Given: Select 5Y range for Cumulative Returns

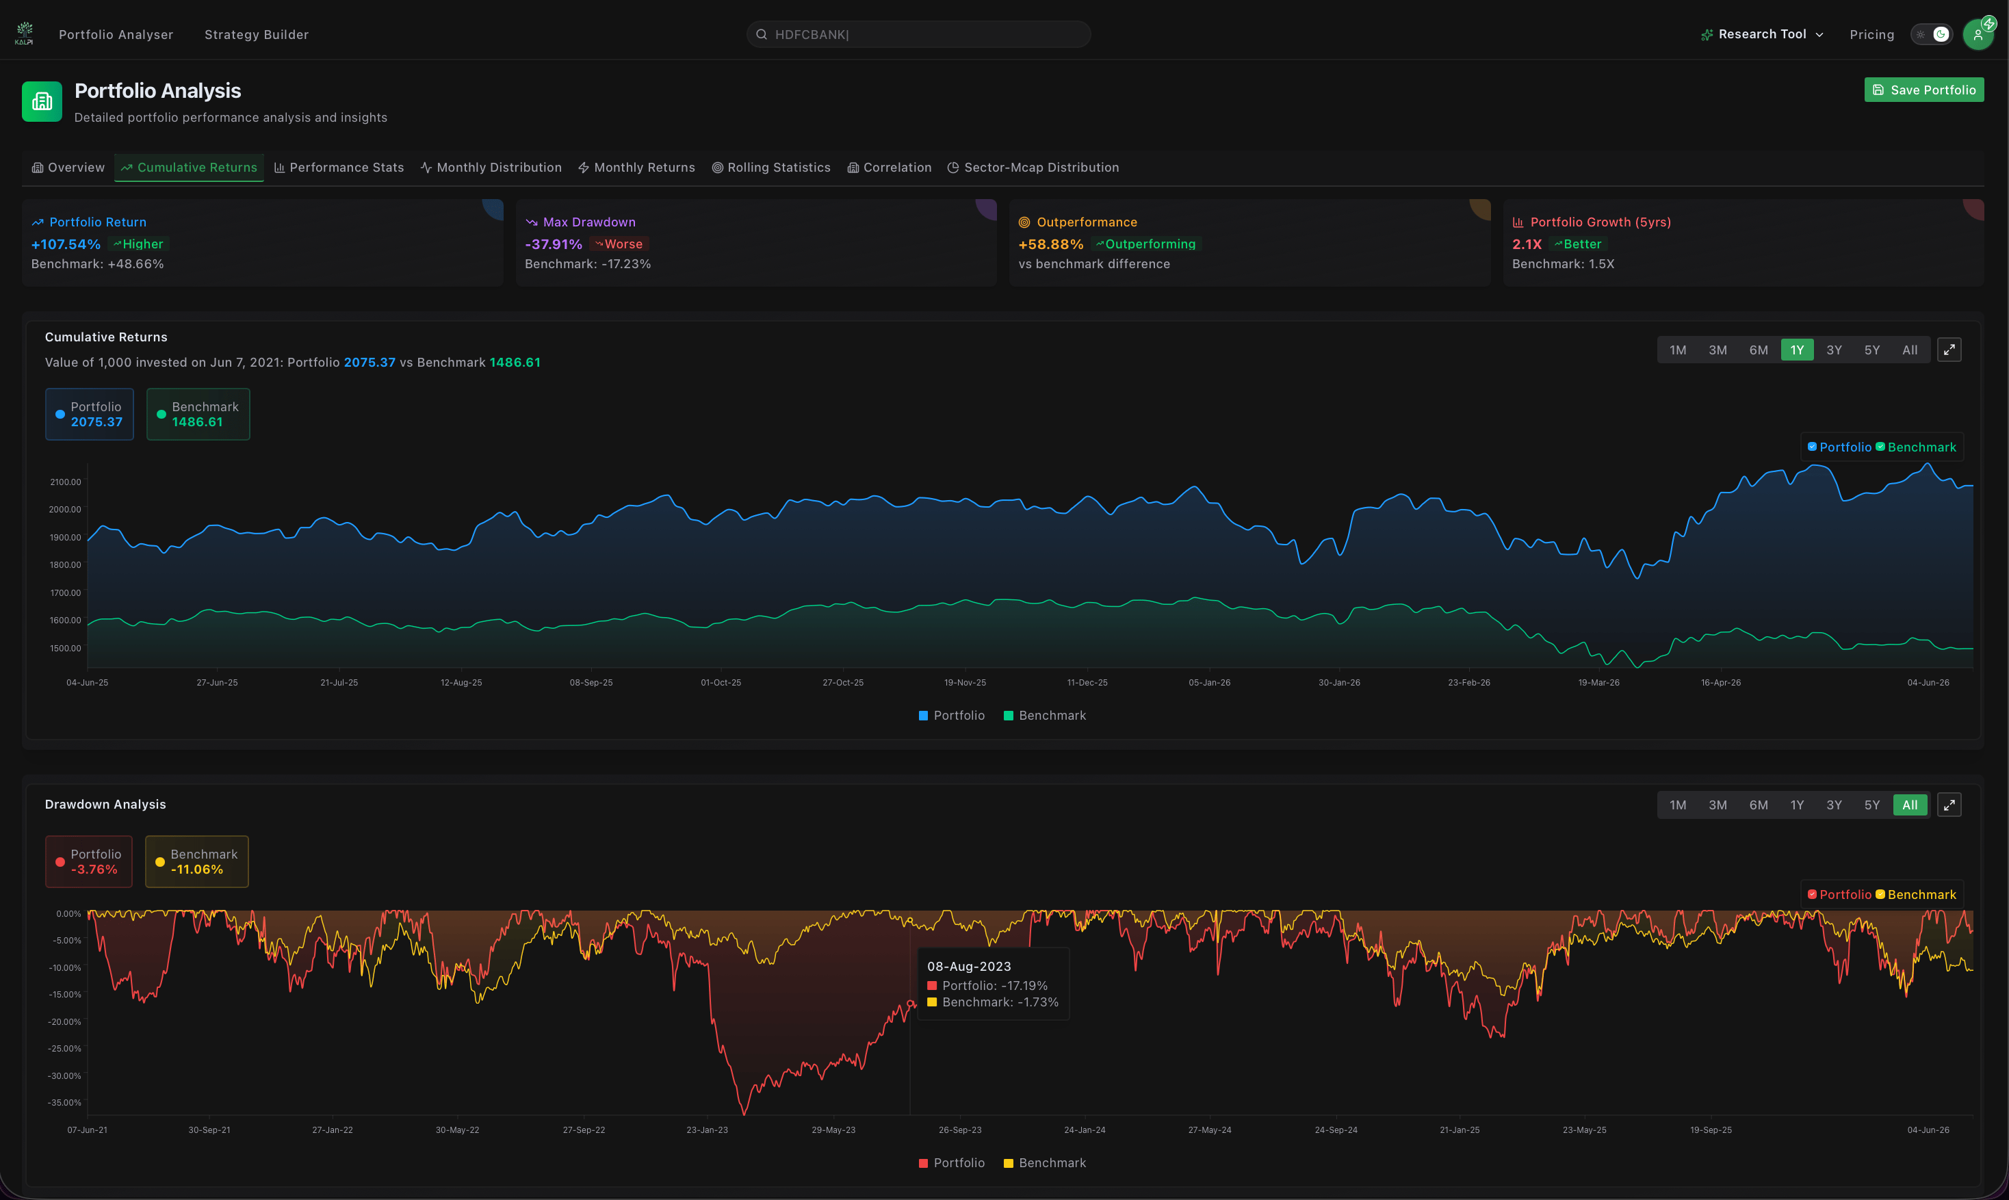Looking at the screenshot, I should (1871, 350).
